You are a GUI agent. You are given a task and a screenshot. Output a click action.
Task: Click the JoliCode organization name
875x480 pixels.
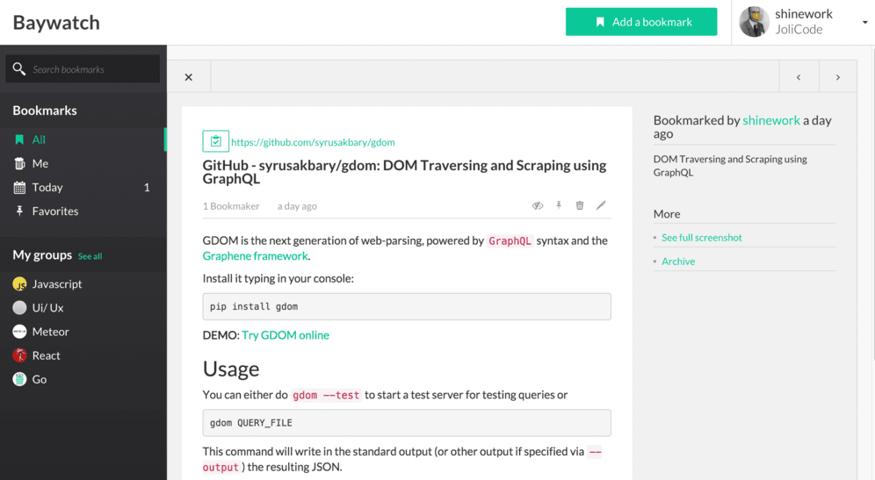tap(799, 30)
